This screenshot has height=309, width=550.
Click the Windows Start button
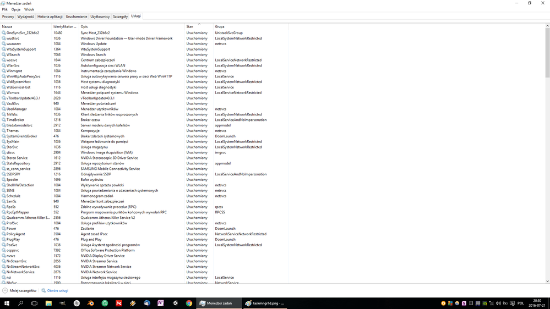7,303
